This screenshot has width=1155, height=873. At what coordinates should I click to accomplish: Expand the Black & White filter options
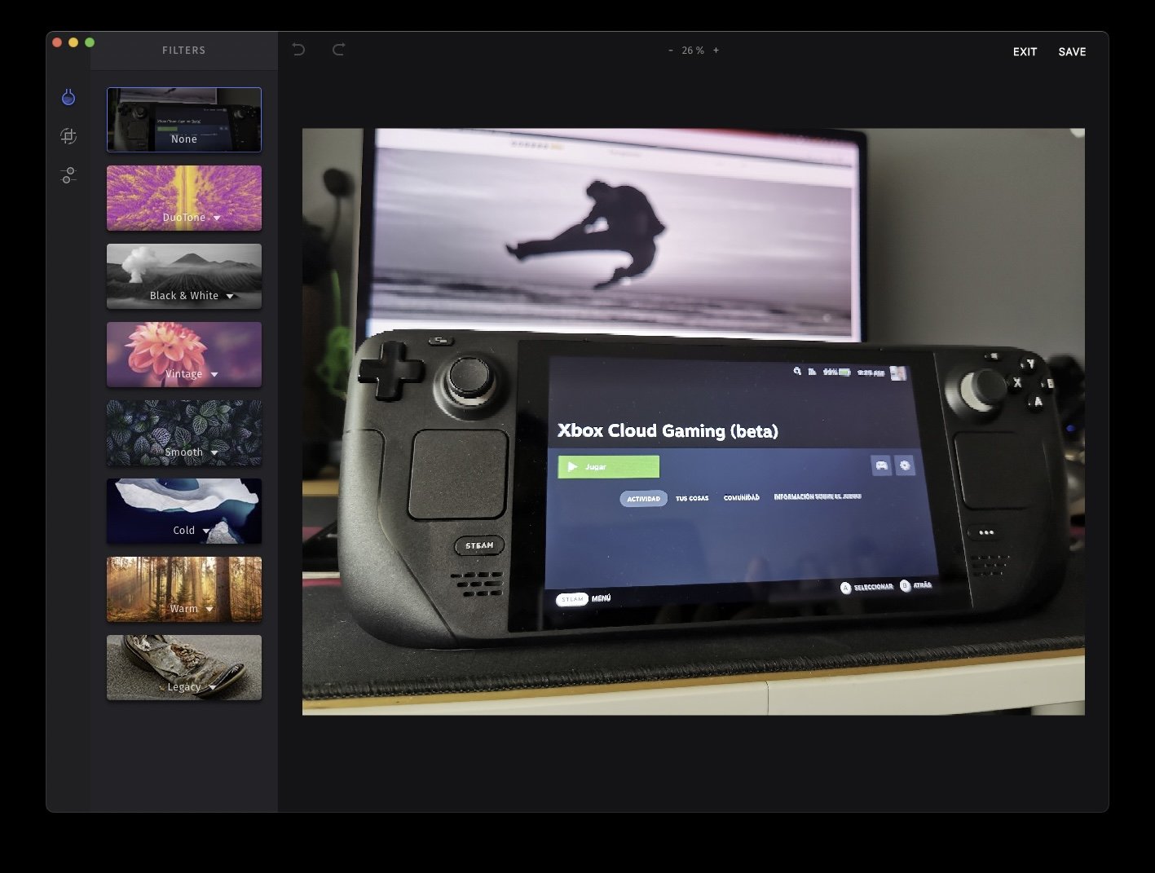coord(230,297)
